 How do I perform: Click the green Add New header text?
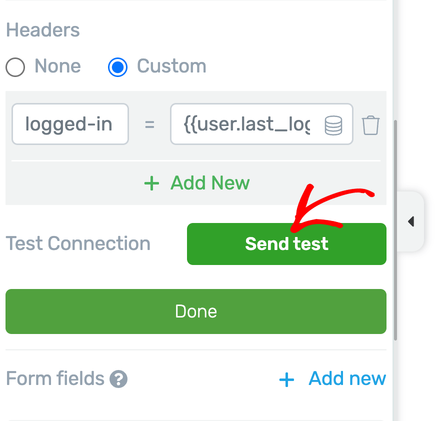pyautogui.click(x=210, y=183)
